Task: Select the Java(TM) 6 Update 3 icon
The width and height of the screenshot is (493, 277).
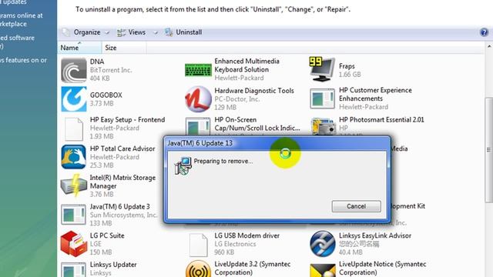Action: [x=74, y=215]
